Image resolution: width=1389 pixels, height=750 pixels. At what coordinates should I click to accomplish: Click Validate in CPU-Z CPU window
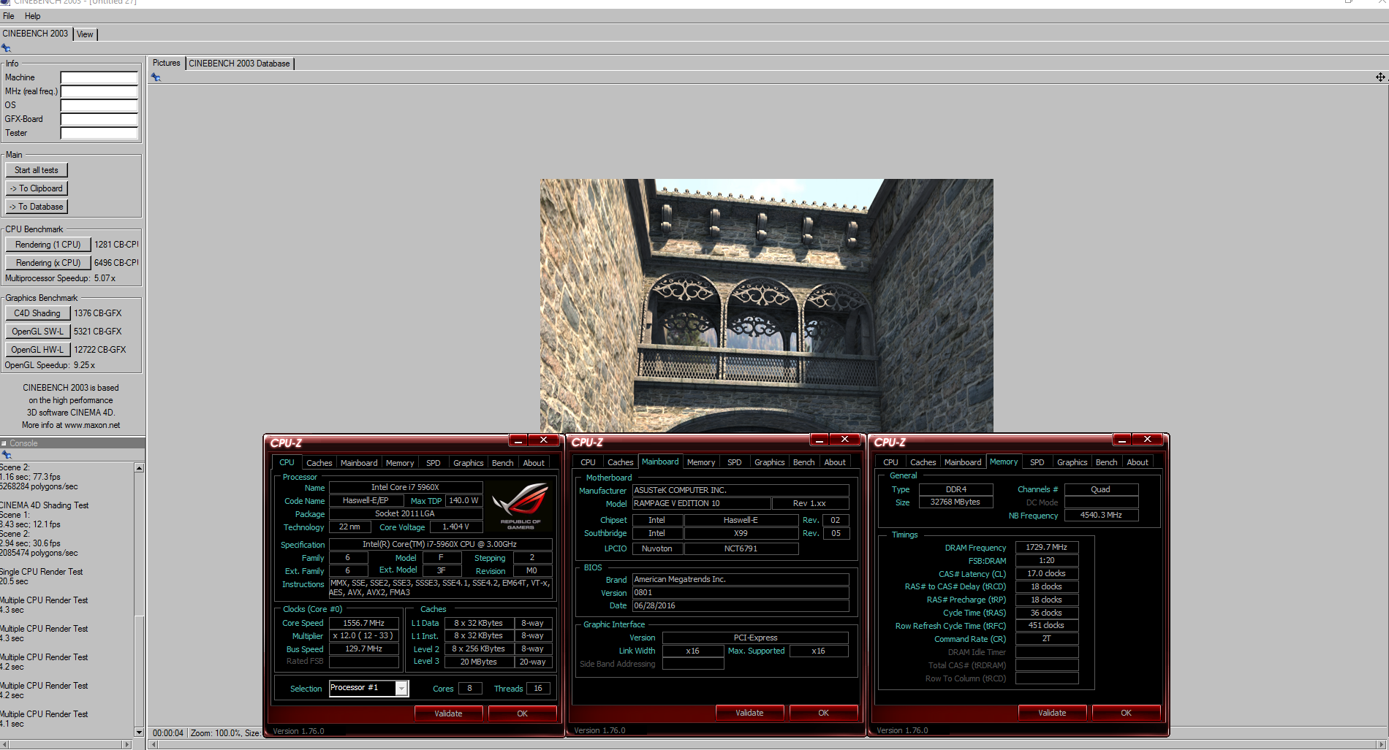tap(448, 713)
